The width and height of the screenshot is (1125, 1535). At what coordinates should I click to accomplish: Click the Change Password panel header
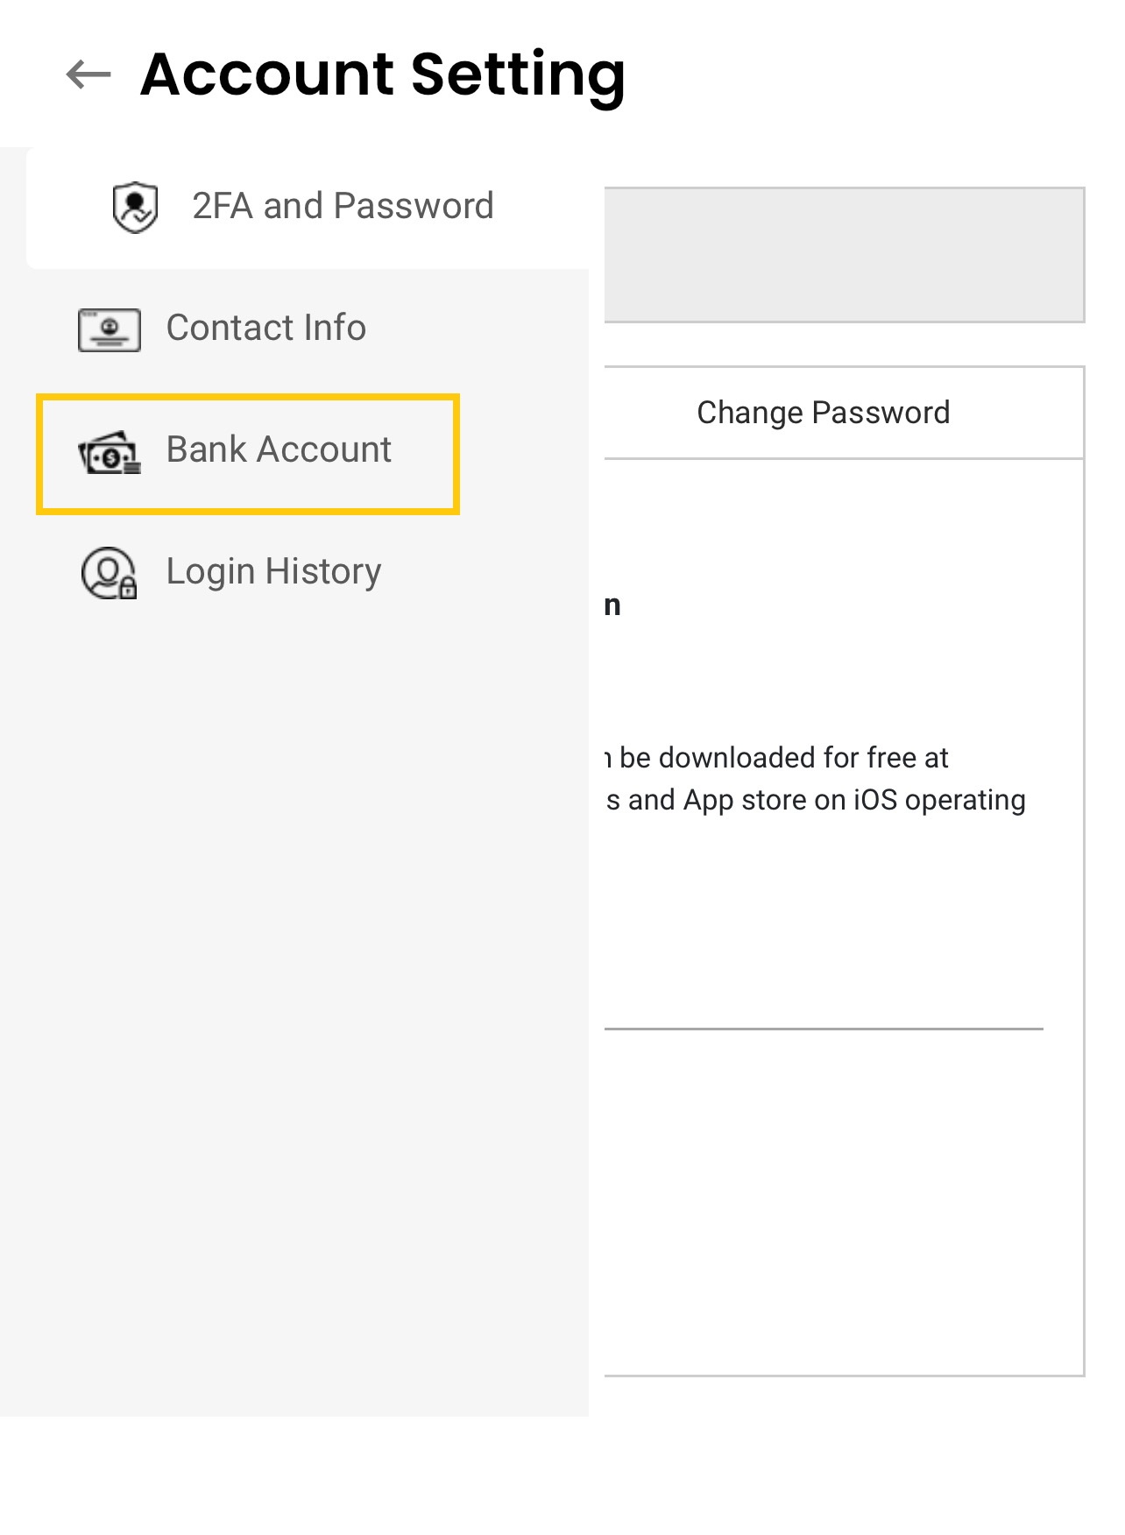822,412
